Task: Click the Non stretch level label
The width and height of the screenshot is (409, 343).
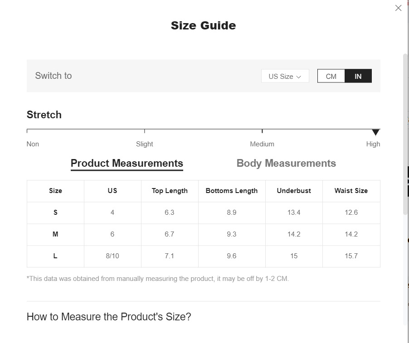Action: pos(33,144)
